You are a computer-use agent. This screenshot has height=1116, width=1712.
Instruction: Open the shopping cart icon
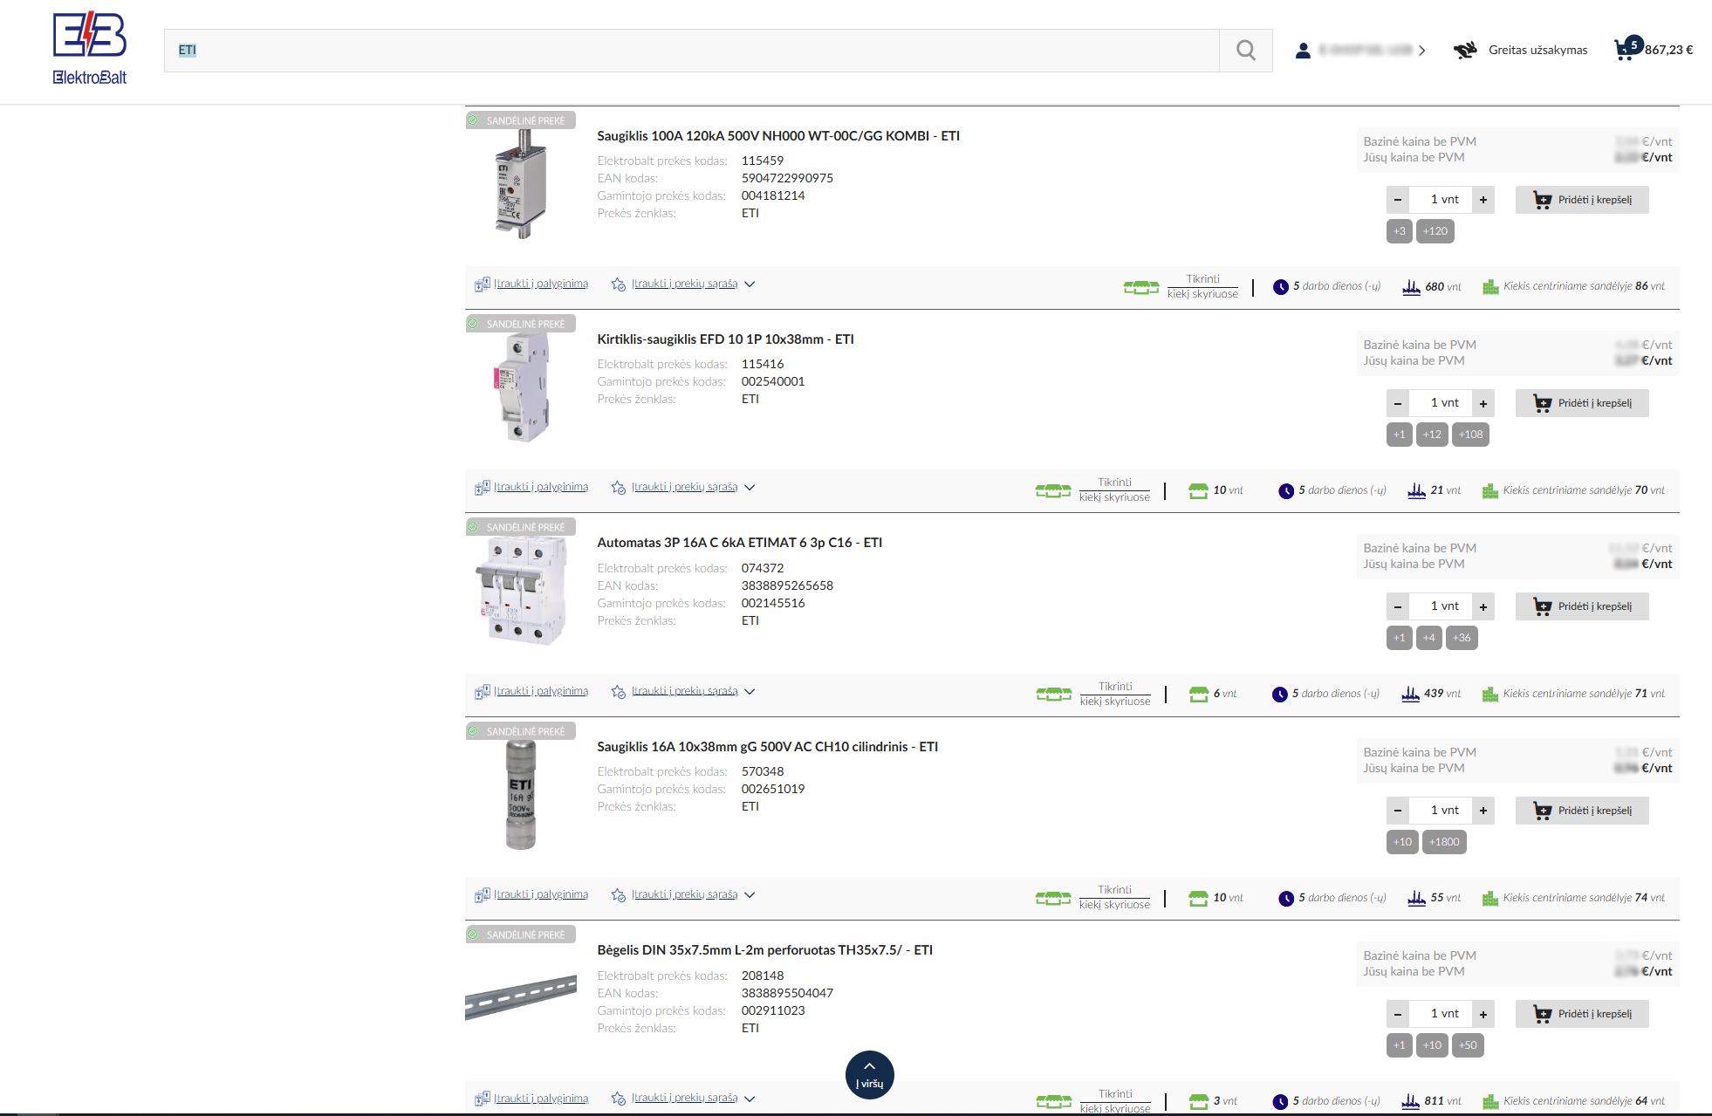[x=1624, y=49]
